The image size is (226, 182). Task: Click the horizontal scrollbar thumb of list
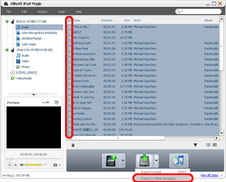[118, 138]
